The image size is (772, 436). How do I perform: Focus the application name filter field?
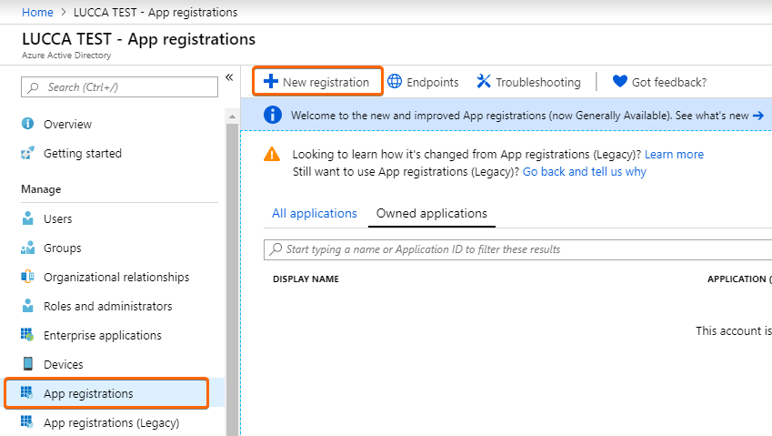pos(518,249)
